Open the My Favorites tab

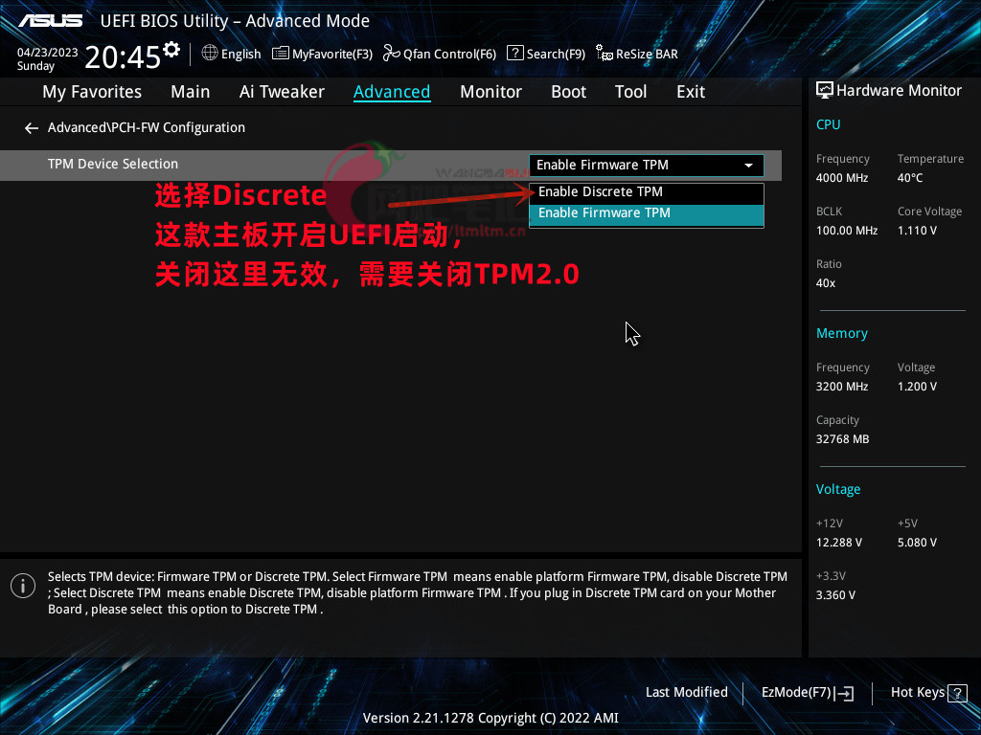92,92
